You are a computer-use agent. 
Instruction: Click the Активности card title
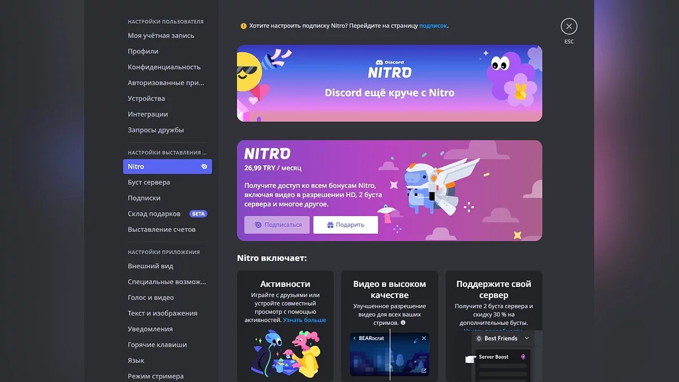tap(285, 284)
